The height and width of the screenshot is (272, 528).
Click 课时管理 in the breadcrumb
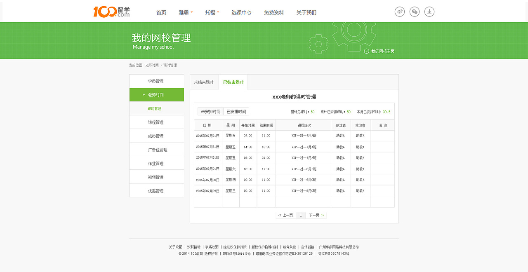click(170, 65)
